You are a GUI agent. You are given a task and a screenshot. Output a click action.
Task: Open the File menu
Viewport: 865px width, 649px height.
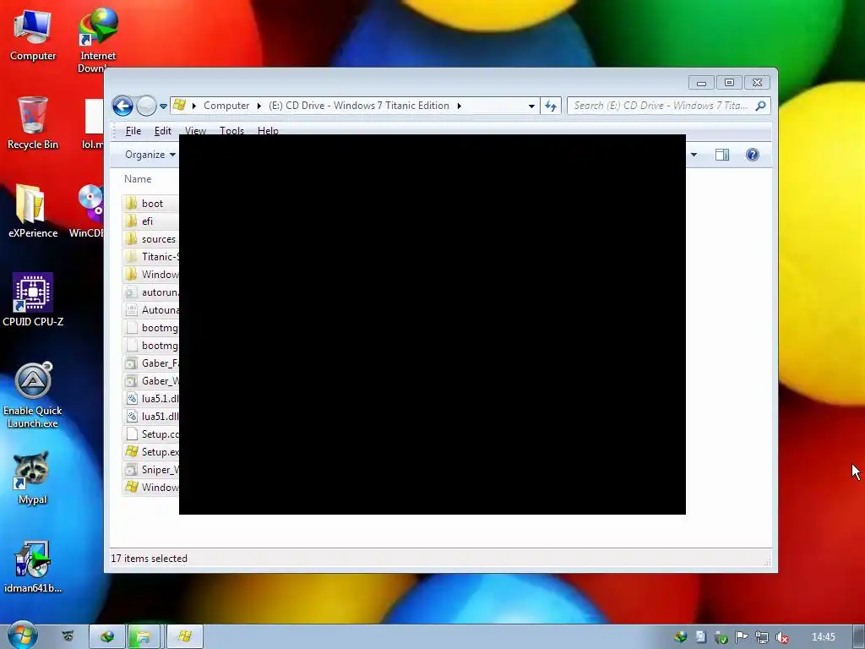(x=133, y=131)
